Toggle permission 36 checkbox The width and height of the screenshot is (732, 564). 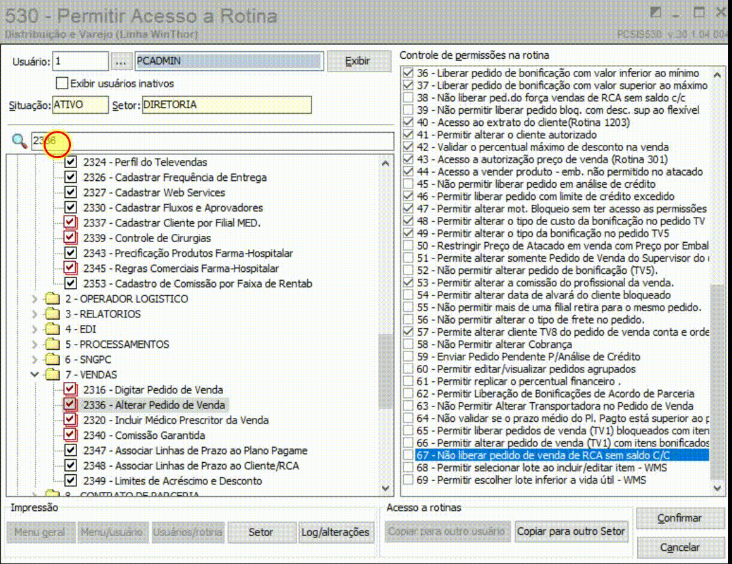[408, 73]
